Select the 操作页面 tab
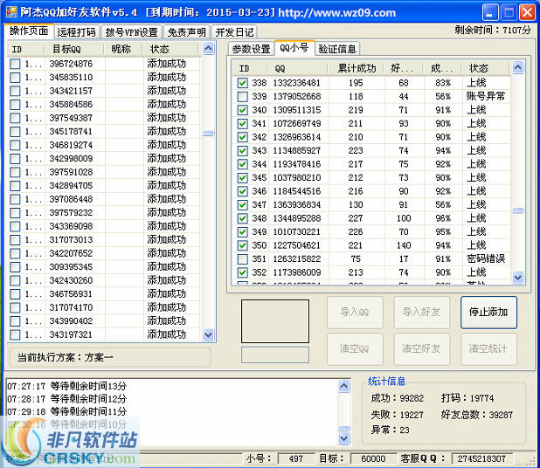The image size is (540, 468). [29, 31]
